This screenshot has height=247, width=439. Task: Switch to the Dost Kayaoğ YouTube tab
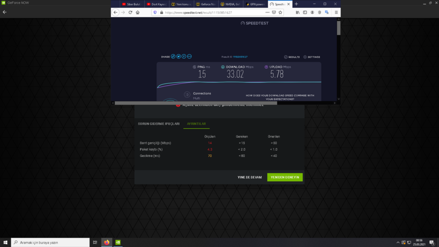pyautogui.click(x=157, y=4)
